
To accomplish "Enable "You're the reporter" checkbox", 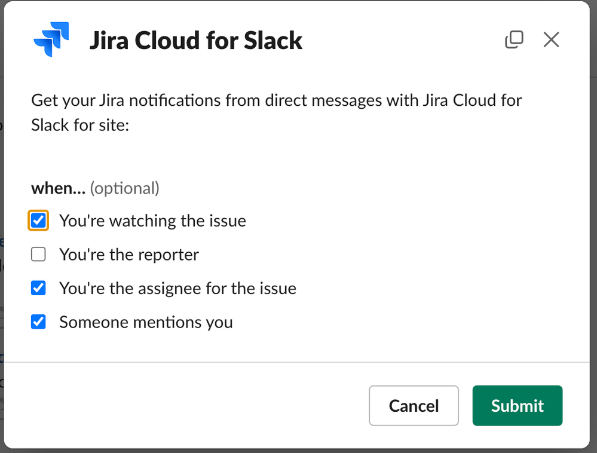I will click(x=38, y=254).
